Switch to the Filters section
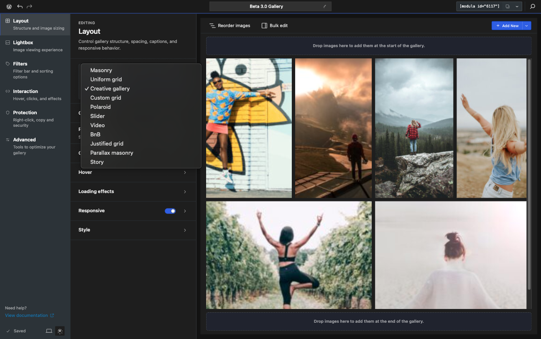The width and height of the screenshot is (541, 339). point(35,70)
